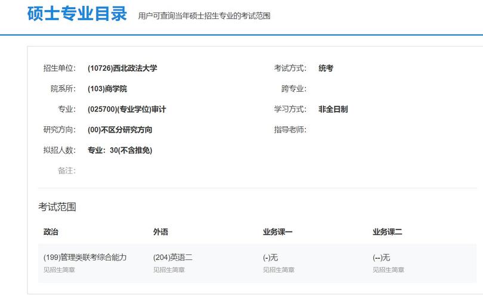The height and width of the screenshot is (298, 483).
Task: Click the 研究方向 label
Action: 60,129
